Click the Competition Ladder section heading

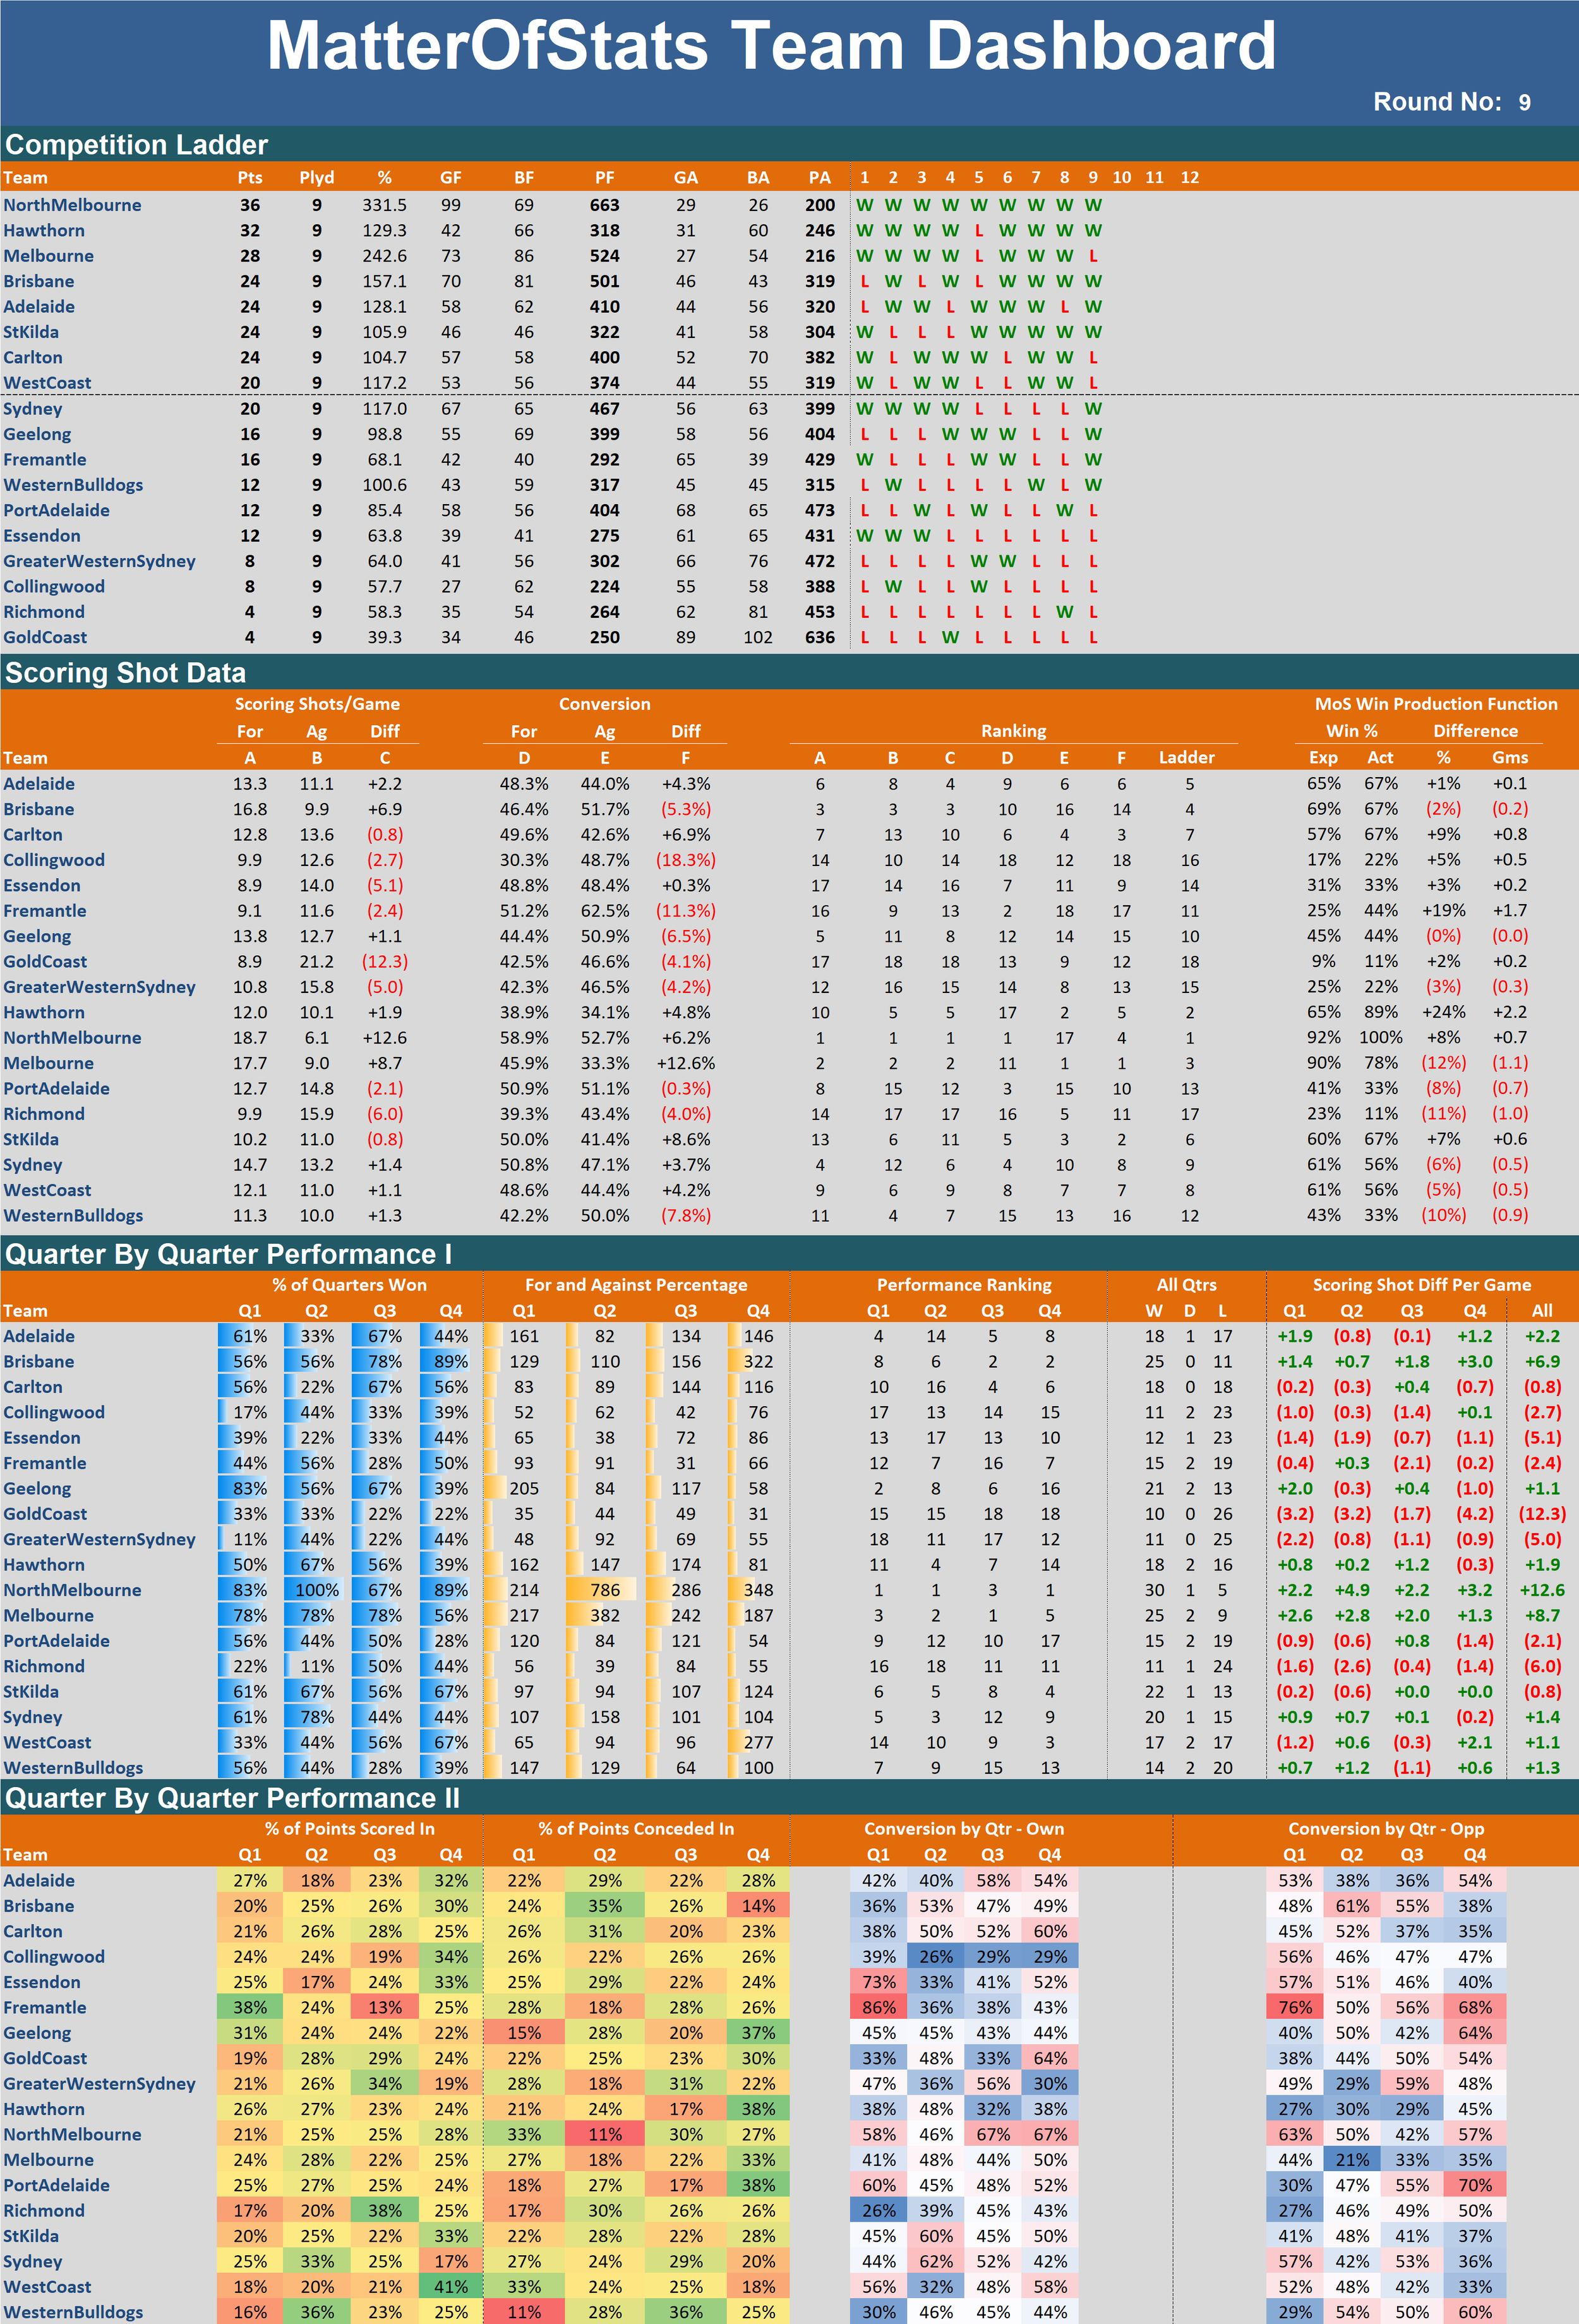(x=137, y=145)
